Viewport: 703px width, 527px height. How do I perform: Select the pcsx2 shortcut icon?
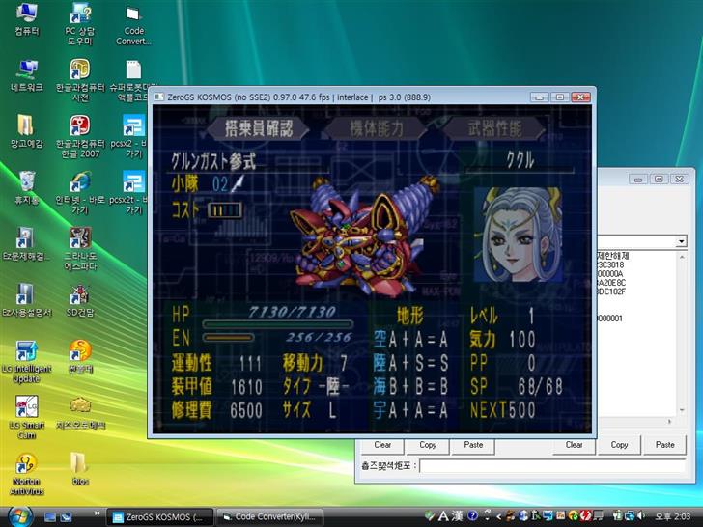coord(133,136)
